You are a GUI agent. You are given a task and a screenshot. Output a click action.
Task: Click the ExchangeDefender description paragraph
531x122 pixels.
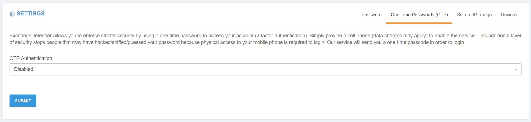(x=265, y=39)
